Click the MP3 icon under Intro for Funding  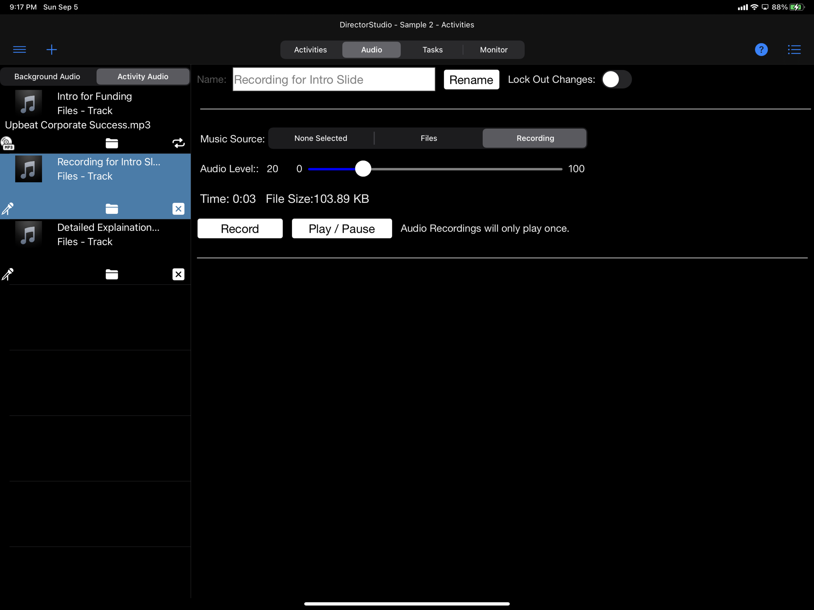click(7, 143)
